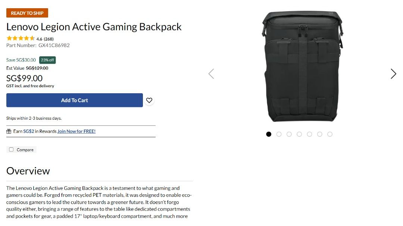Click the third star in the rating
The width and height of the screenshot is (403, 226).
coord(21,38)
